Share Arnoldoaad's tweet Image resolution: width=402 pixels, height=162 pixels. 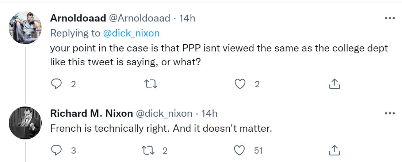pos(334,84)
